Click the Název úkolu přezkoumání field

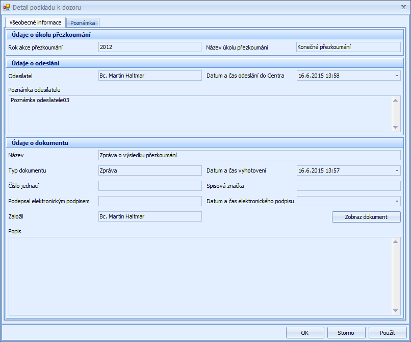click(348, 47)
